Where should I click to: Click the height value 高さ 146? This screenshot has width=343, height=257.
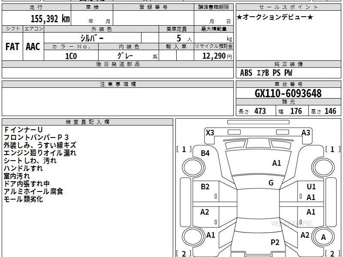point(324,111)
